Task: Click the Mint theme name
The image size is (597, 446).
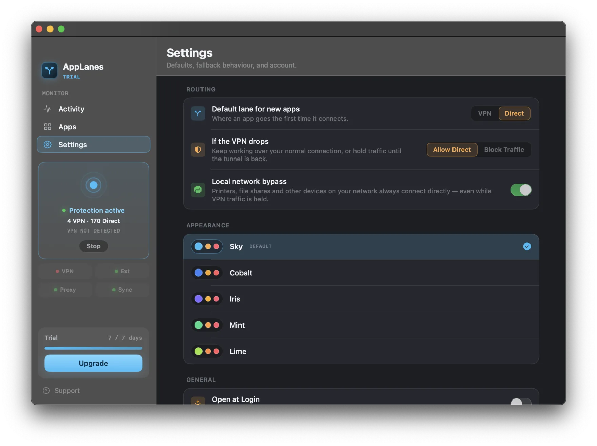Action: [237, 325]
